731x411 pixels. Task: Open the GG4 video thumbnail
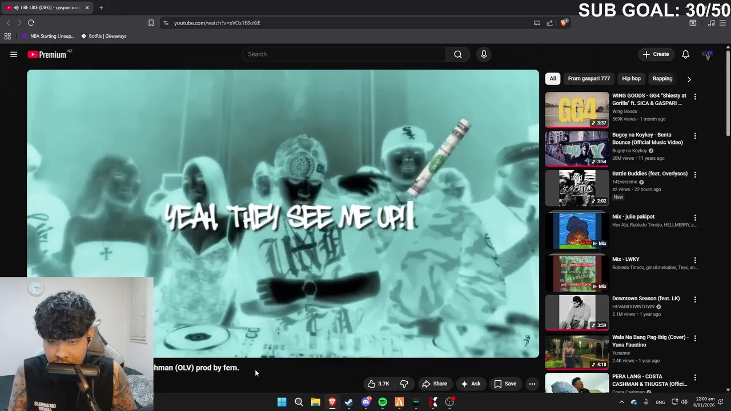[x=577, y=110]
